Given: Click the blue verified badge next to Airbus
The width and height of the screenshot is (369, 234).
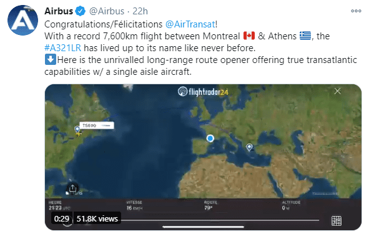Looking at the screenshot, I should [81, 11].
